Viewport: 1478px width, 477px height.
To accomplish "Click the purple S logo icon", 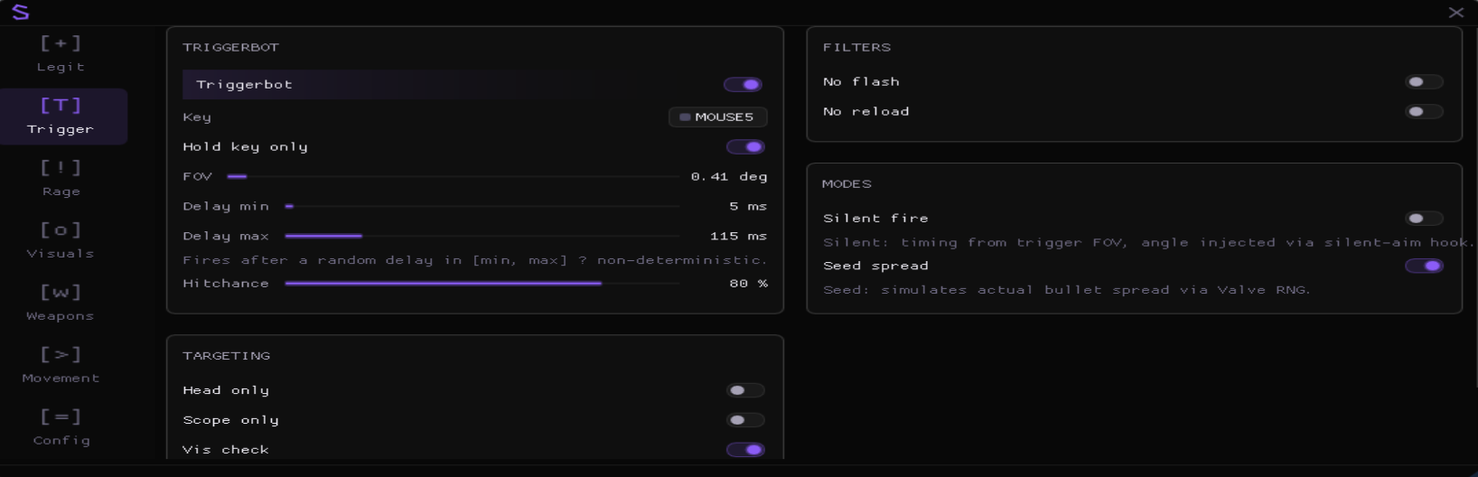I will click(20, 13).
